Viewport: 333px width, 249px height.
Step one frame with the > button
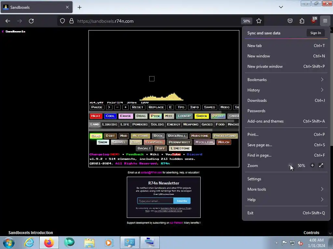(109, 107)
